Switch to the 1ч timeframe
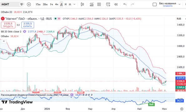The image size is (186, 112). pos(51,4)
